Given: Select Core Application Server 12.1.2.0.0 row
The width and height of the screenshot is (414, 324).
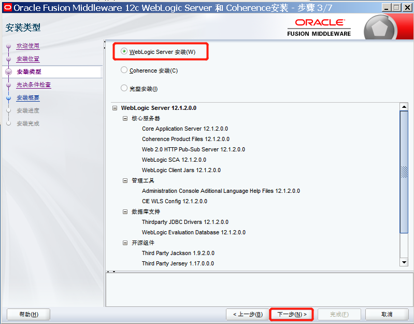Looking at the screenshot, I should click(x=185, y=129).
